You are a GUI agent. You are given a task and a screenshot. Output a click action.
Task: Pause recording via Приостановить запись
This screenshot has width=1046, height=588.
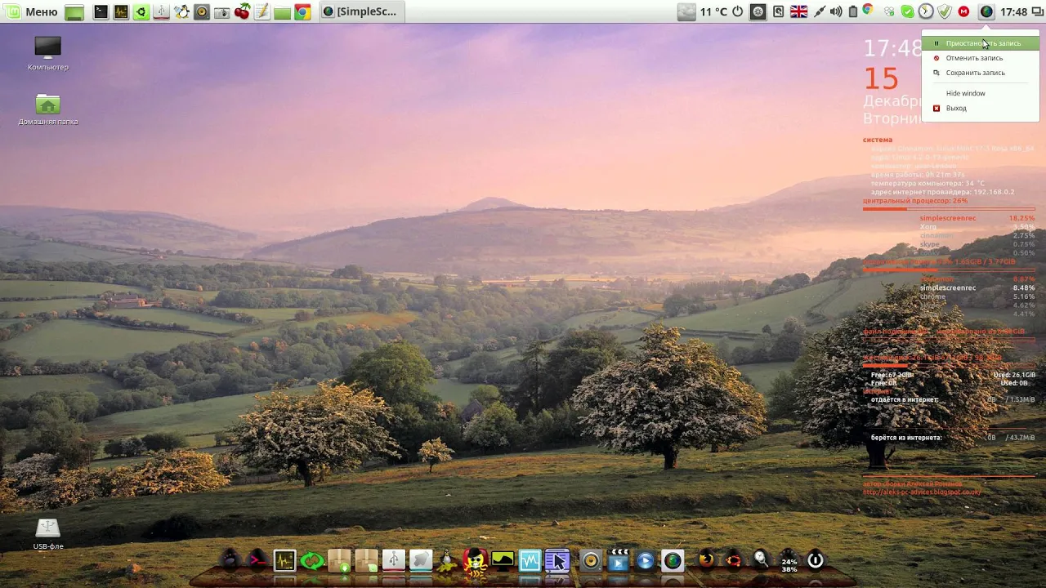point(980,43)
